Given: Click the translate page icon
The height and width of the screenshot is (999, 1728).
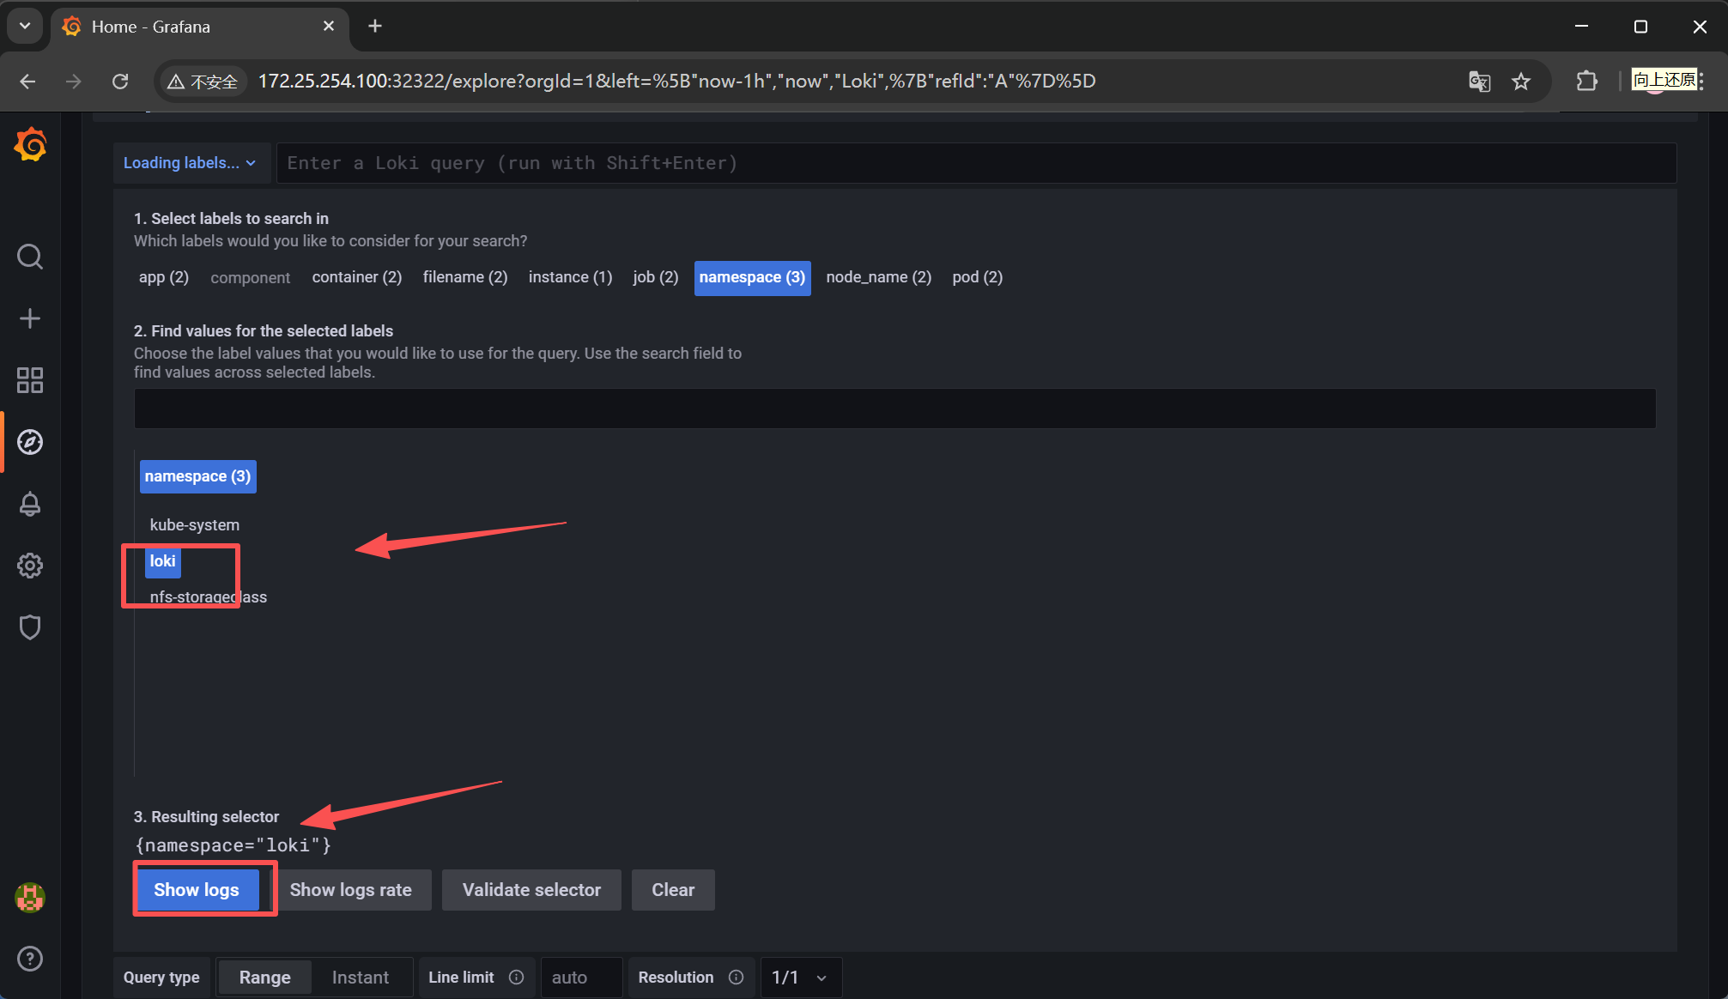Looking at the screenshot, I should point(1479,82).
